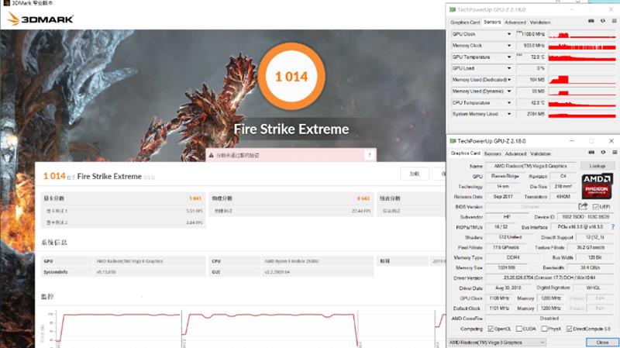
Task: Toggle the UEFI checkbox
Action: (x=594, y=207)
